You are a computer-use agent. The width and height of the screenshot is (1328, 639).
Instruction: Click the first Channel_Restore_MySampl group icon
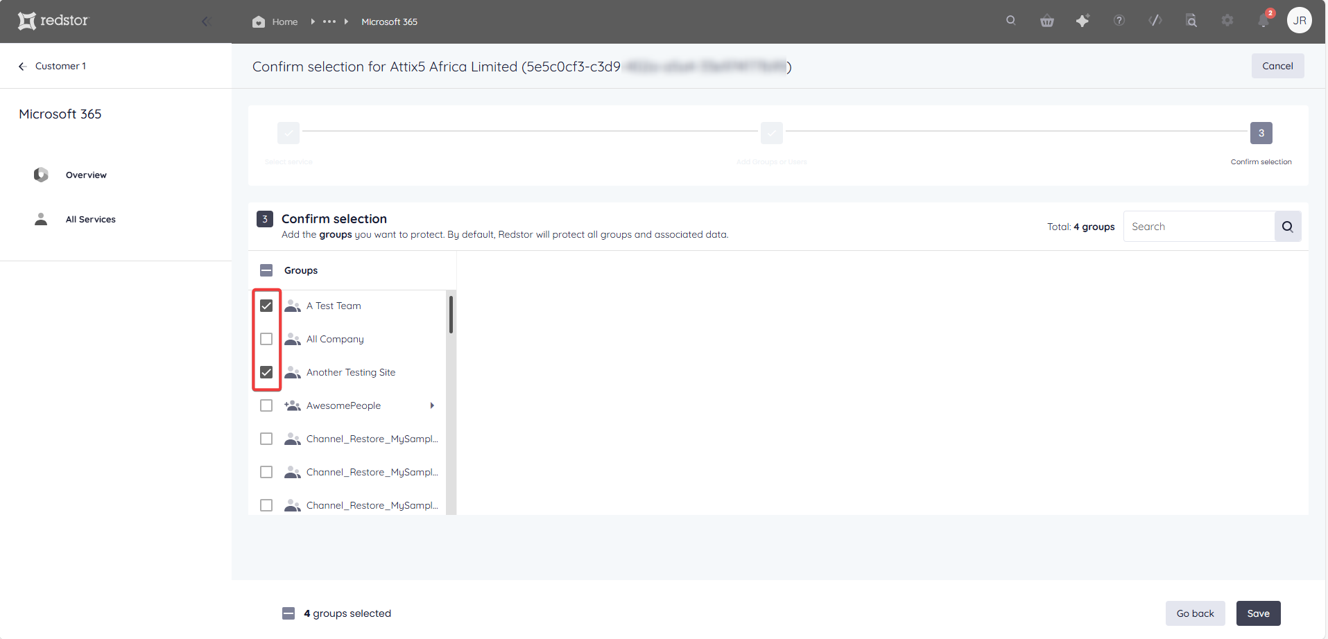293,439
